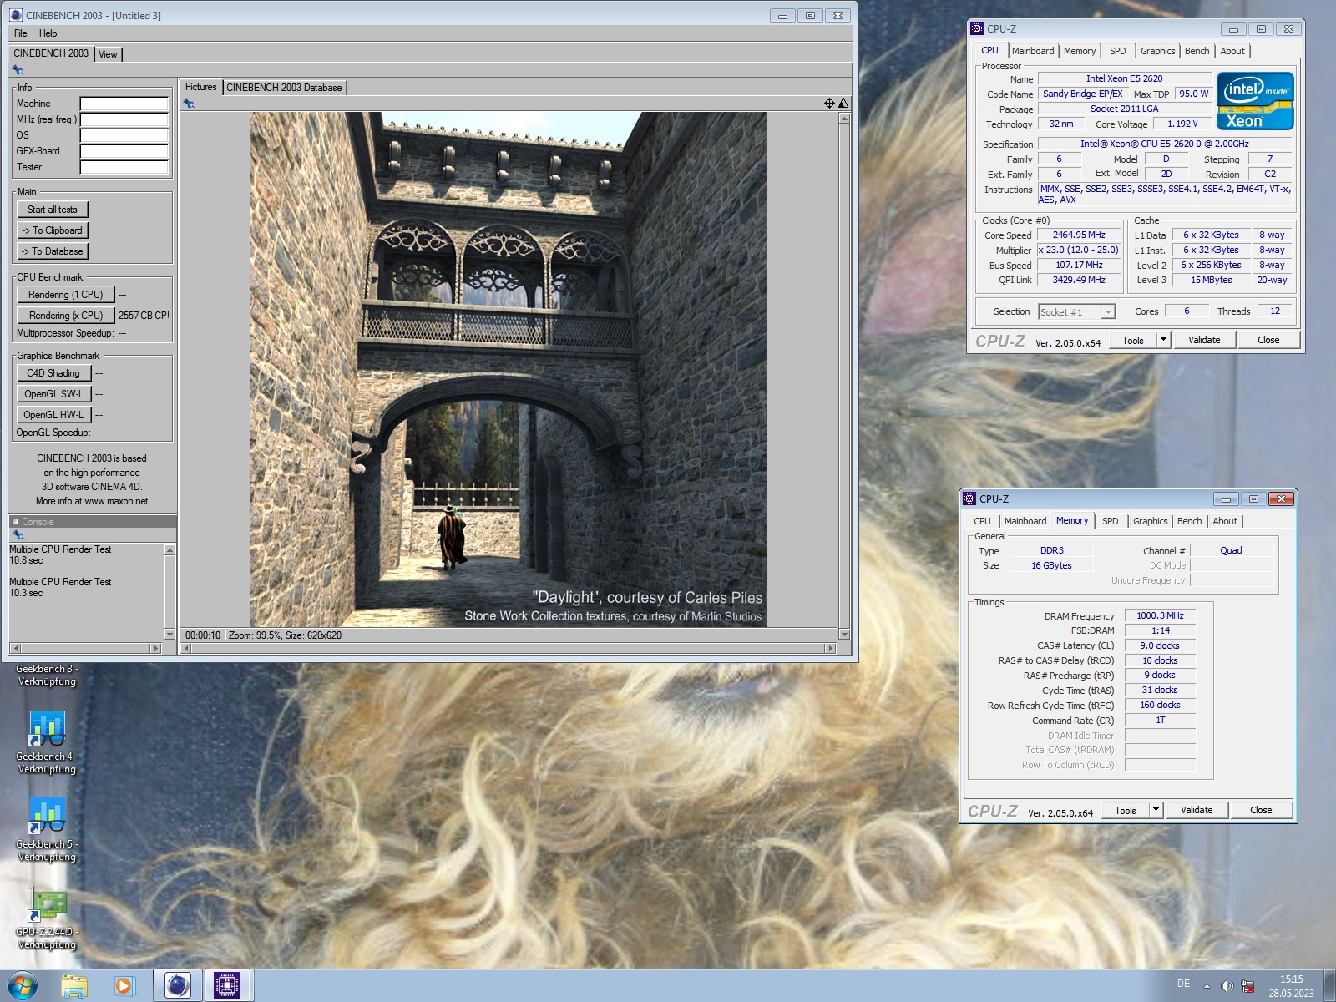This screenshot has height=1002, width=1336.
Task: Open About tab in upper CPU-Z
Action: (x=1232, y=51)
